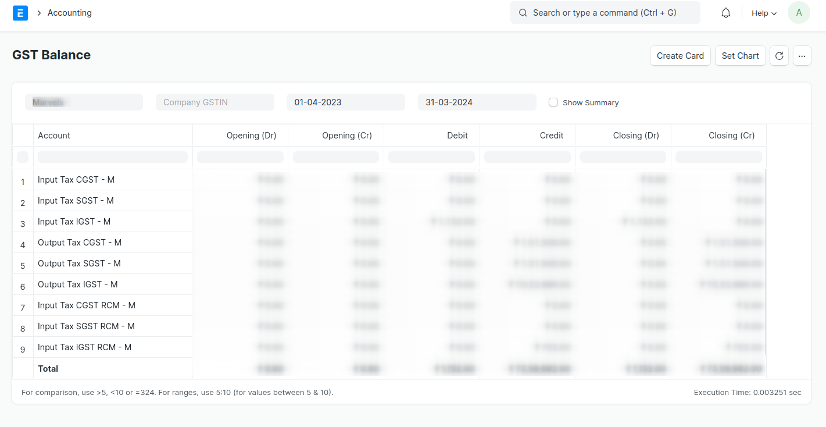Click the Show Summary label
826x427 pixels.
point(591,102)
